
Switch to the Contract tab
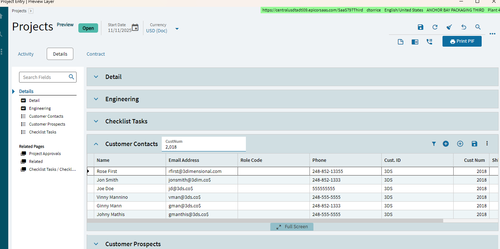[x=96, y=54]
